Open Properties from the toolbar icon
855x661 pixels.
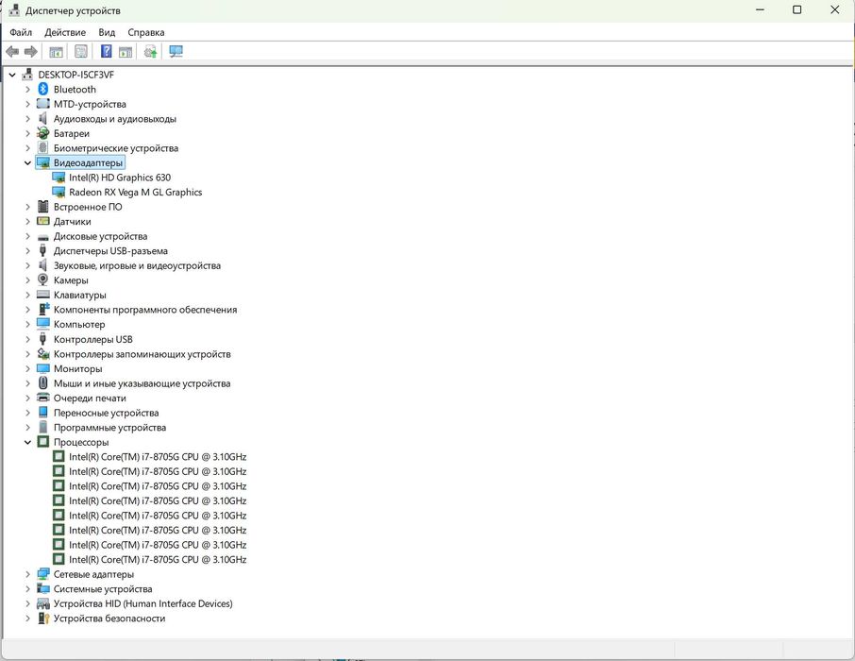click(81, 52)
